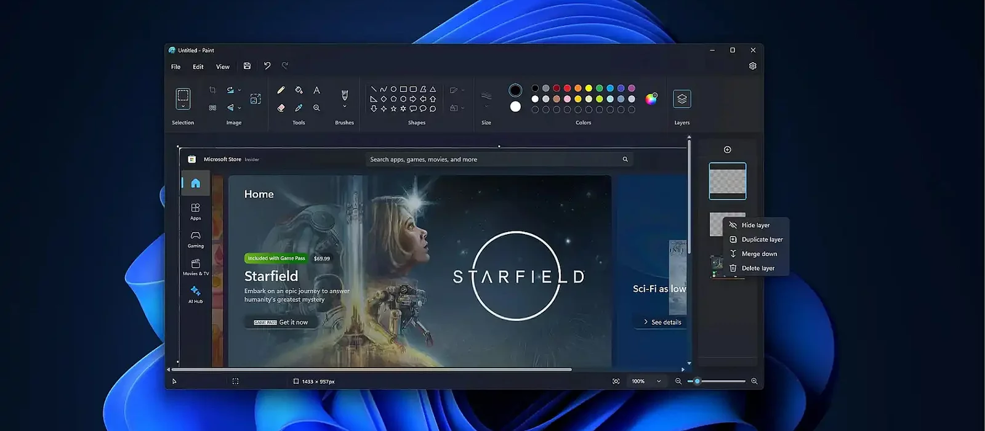
Task: Select the Line shape
Action: coord(374,89)
